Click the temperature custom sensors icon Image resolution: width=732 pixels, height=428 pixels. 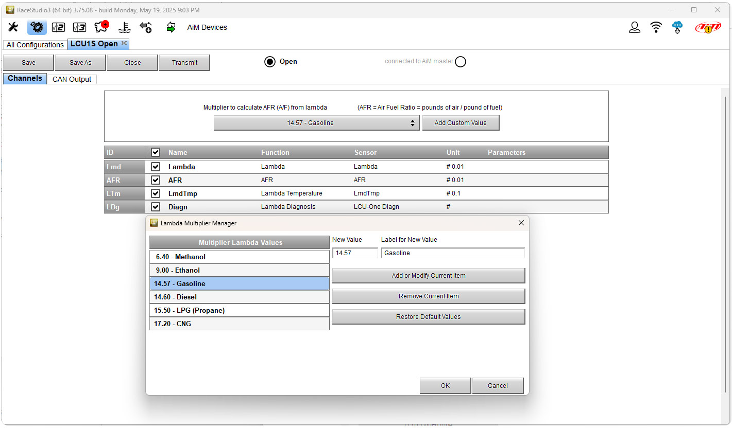click(x=124, y=27)
